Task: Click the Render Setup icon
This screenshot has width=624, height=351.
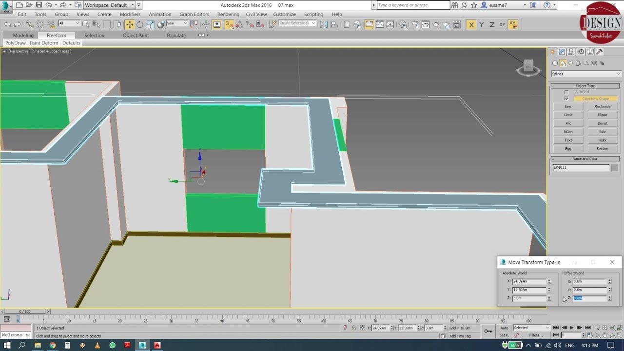Action: click(415, 24)
